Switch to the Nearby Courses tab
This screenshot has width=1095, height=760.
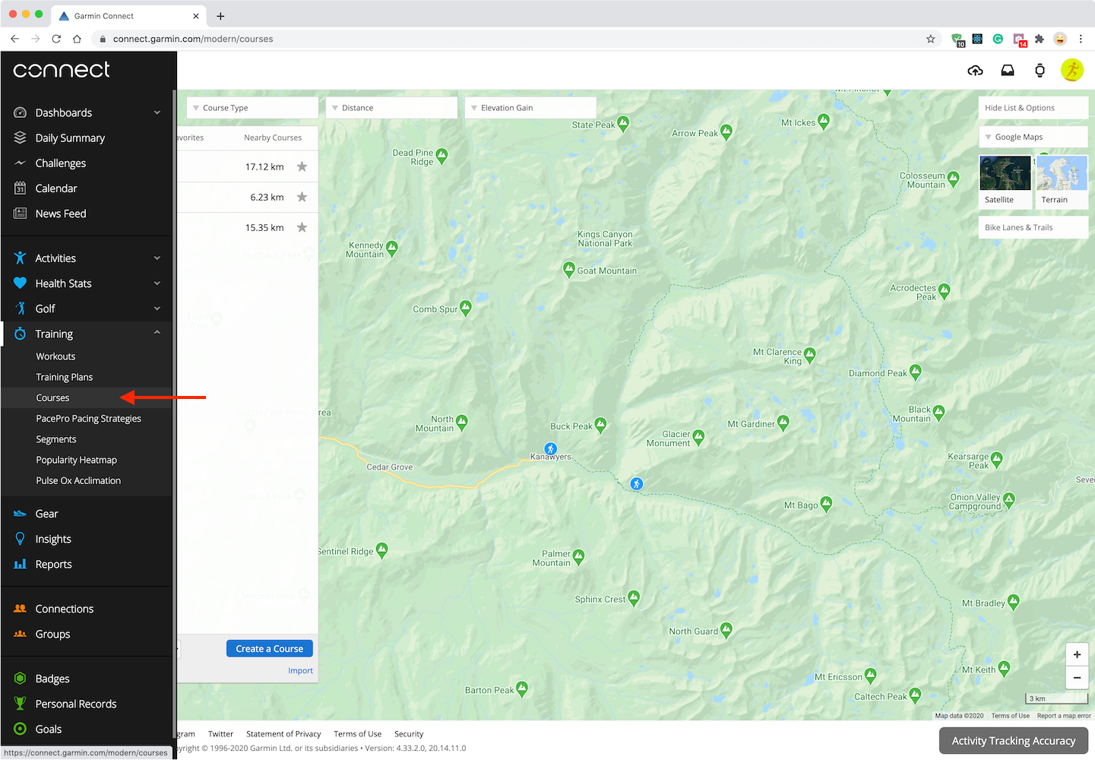[273, 138]
